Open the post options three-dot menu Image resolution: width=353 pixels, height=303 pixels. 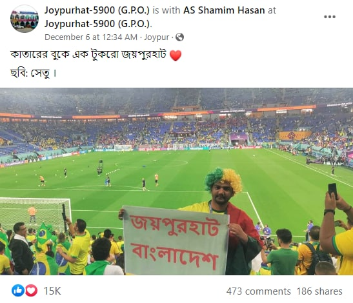[330, 17]
